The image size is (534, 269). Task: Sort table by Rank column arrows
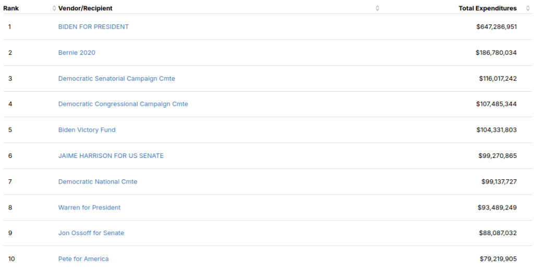pyautogui.click(x=54, y=8)
